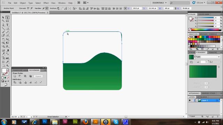Screen dimensions: 223x125
Task: Choose the Line Segment tool
Action: pos(3,28)
